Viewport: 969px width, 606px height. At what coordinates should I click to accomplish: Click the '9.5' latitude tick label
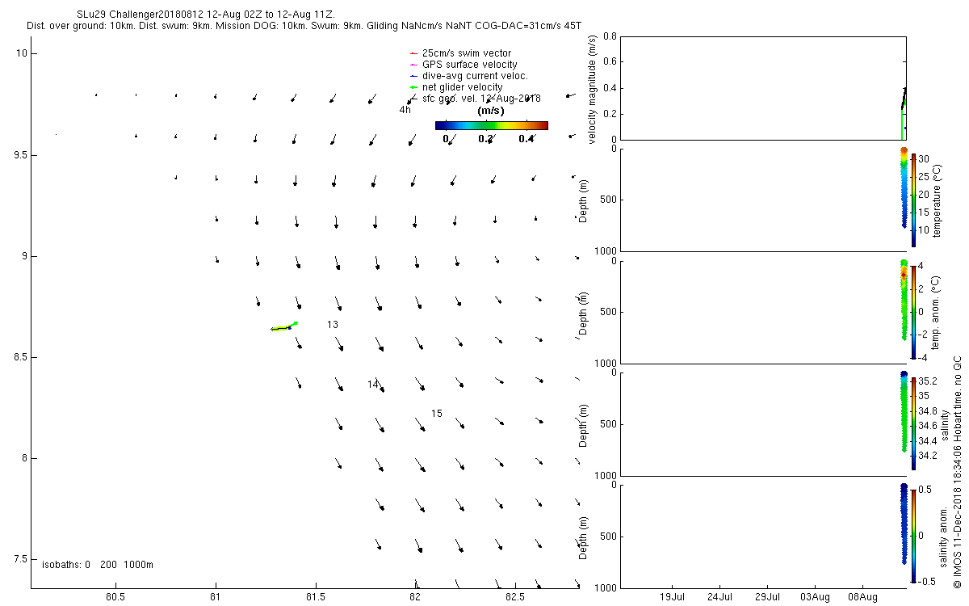(19, 154)
